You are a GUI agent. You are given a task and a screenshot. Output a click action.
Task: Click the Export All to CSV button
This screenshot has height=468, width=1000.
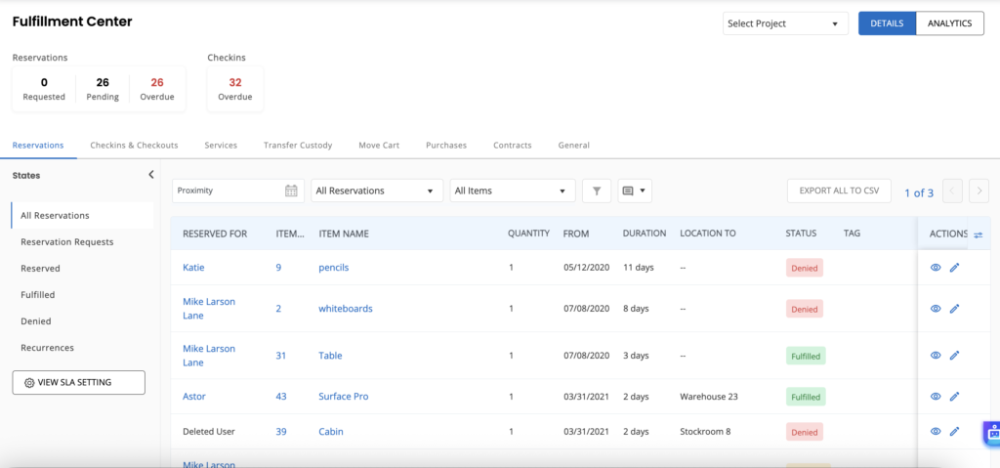coord(838,191)
